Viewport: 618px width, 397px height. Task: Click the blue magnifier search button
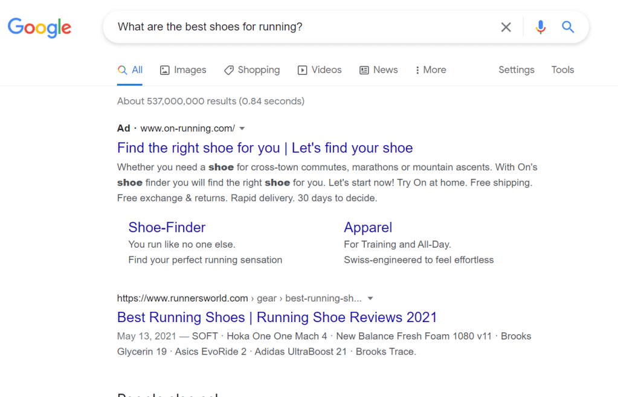567,27
